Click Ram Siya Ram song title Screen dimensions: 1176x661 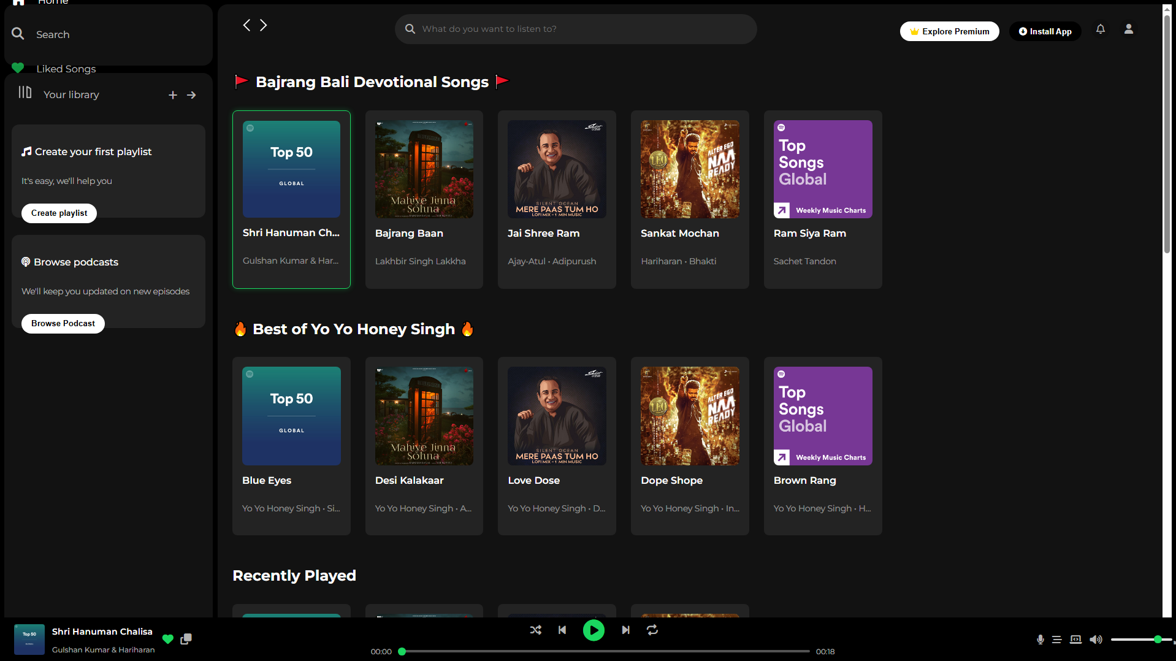810,233
